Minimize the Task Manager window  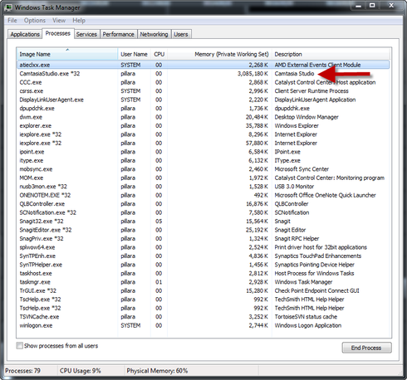358,5
